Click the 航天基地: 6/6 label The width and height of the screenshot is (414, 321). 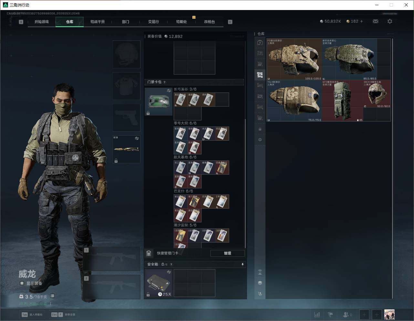point(185,157)
